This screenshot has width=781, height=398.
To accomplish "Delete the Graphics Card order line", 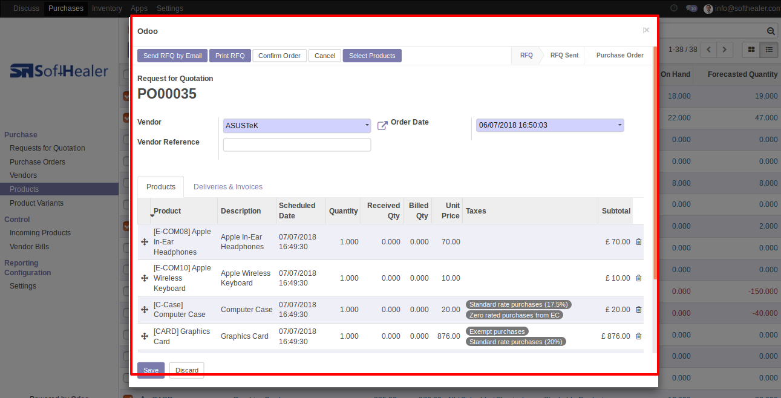I will pos(639,336).
